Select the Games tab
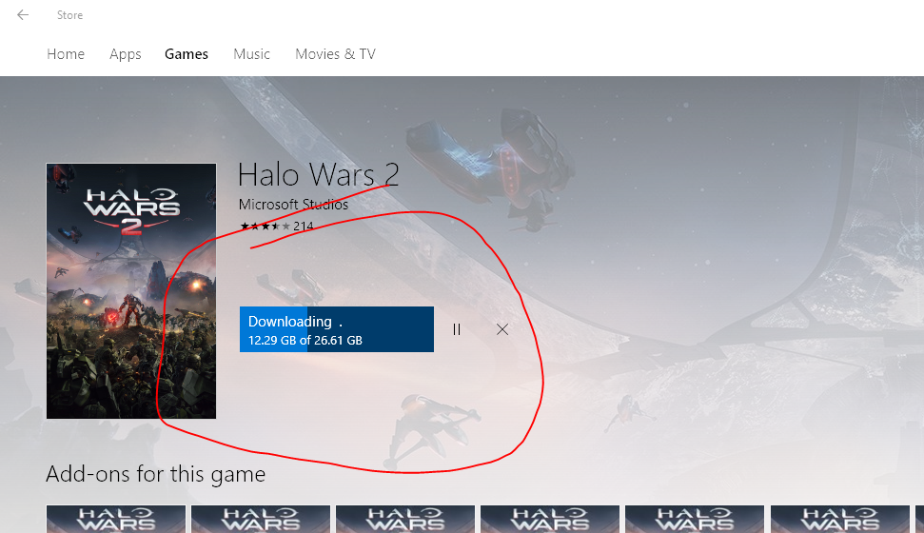This screenshot has height=533, width=924. [187, 54]
